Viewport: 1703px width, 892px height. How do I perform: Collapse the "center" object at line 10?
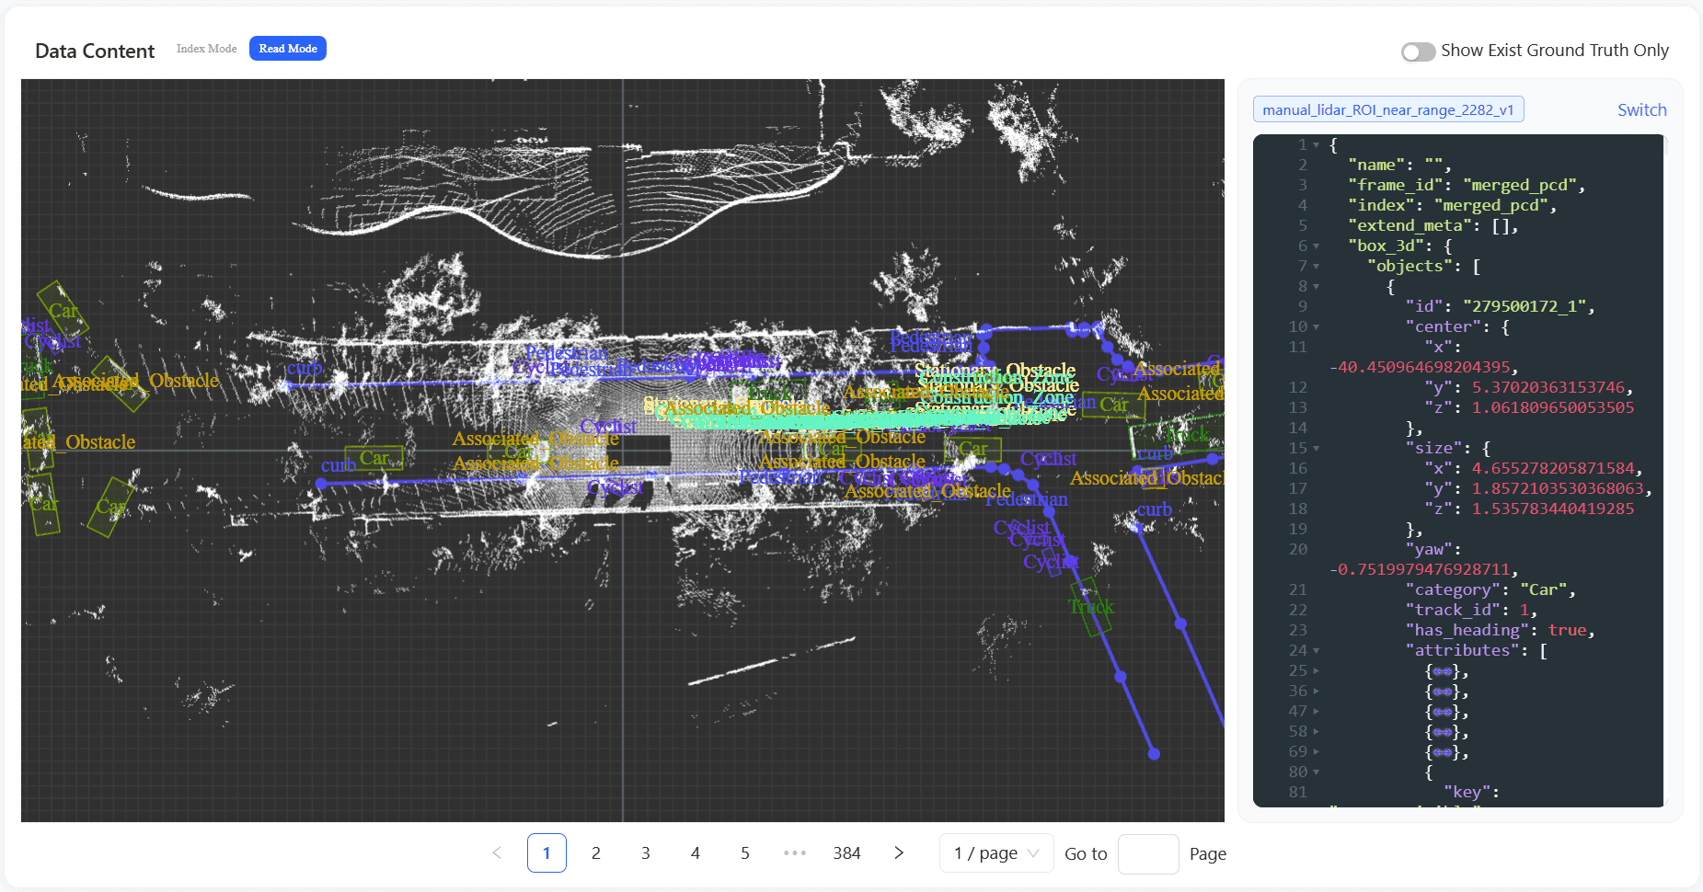(1317, 327)
